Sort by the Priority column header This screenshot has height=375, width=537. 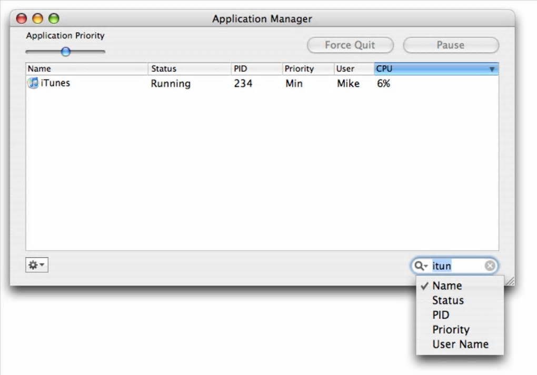pos(308,68)
